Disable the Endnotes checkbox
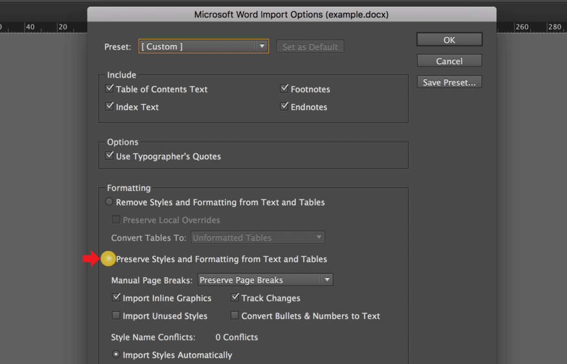 284,106
